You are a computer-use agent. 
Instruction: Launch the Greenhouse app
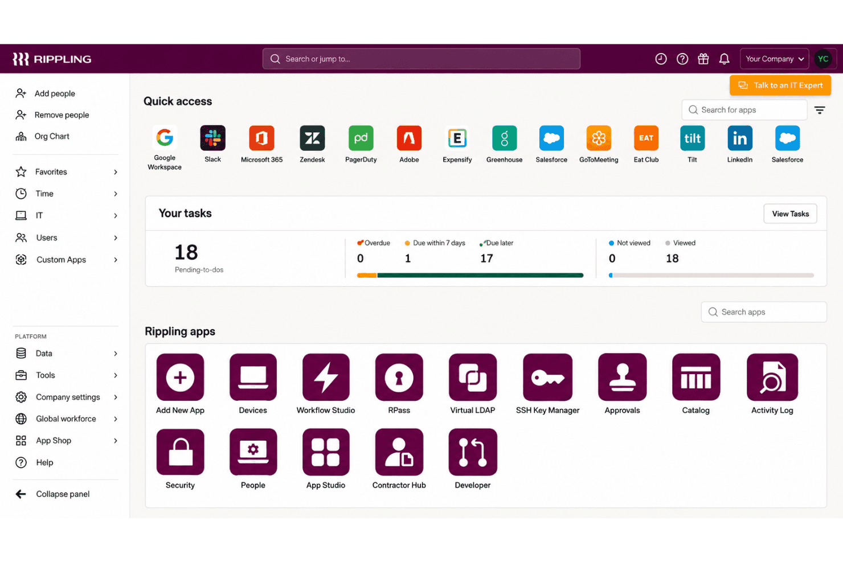505,138
